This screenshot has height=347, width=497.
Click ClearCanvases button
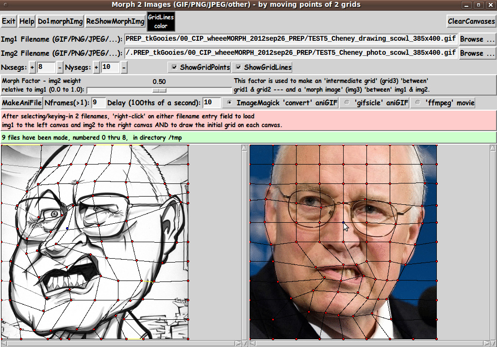(471, 21)
